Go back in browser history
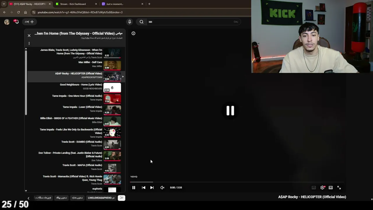The image size is (373, 210). click(4, 12)
